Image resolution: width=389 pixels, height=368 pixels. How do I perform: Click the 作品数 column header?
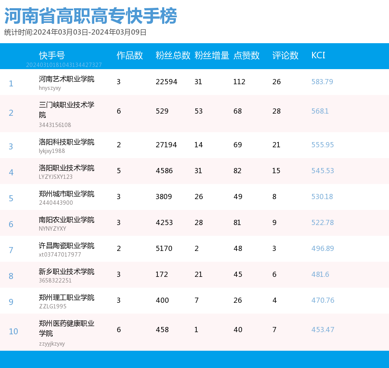pos(130,55)
